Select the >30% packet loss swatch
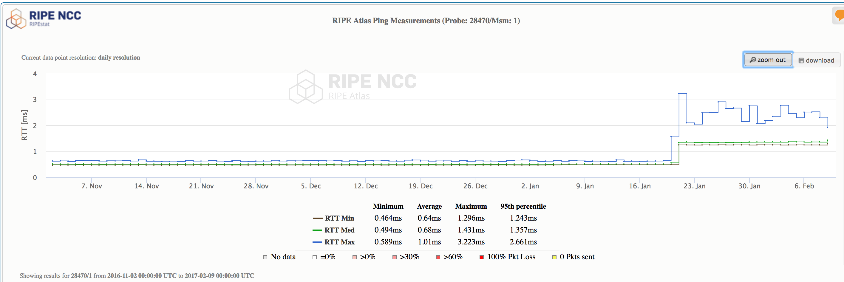Screen dimensions: 844x282 [x=395, y=257]
